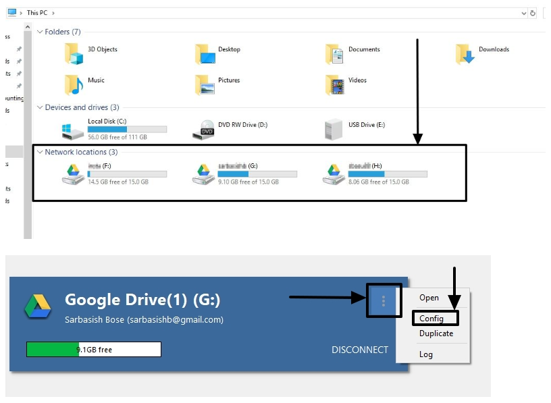Select the DVD RW Drive (D:) icon
The width and height of the screenshot is (551, 403).
[x=203, y=130]
